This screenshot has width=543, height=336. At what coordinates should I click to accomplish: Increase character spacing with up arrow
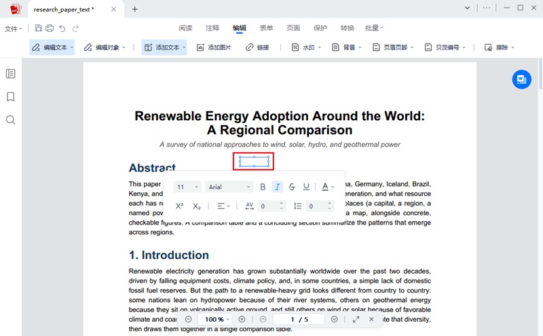tap(282, 204)
